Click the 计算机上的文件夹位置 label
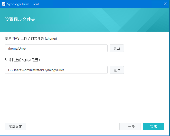The image size is (170, 136). point(22,60)
